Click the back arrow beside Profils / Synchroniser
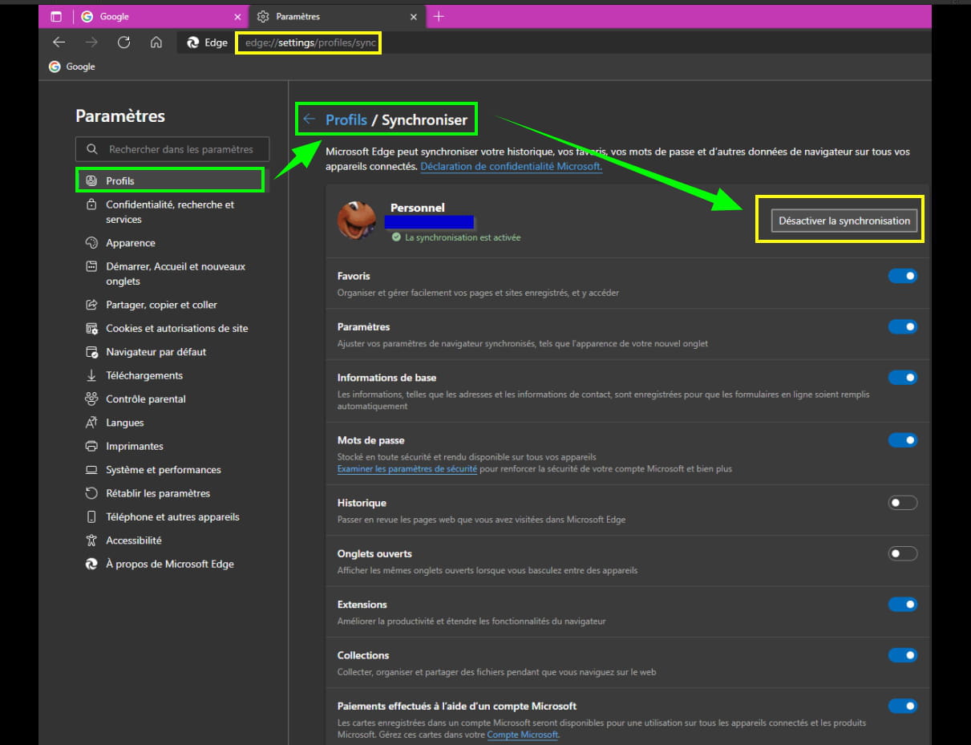Screen dimensions: 971x745 click(x=309, y=119)
